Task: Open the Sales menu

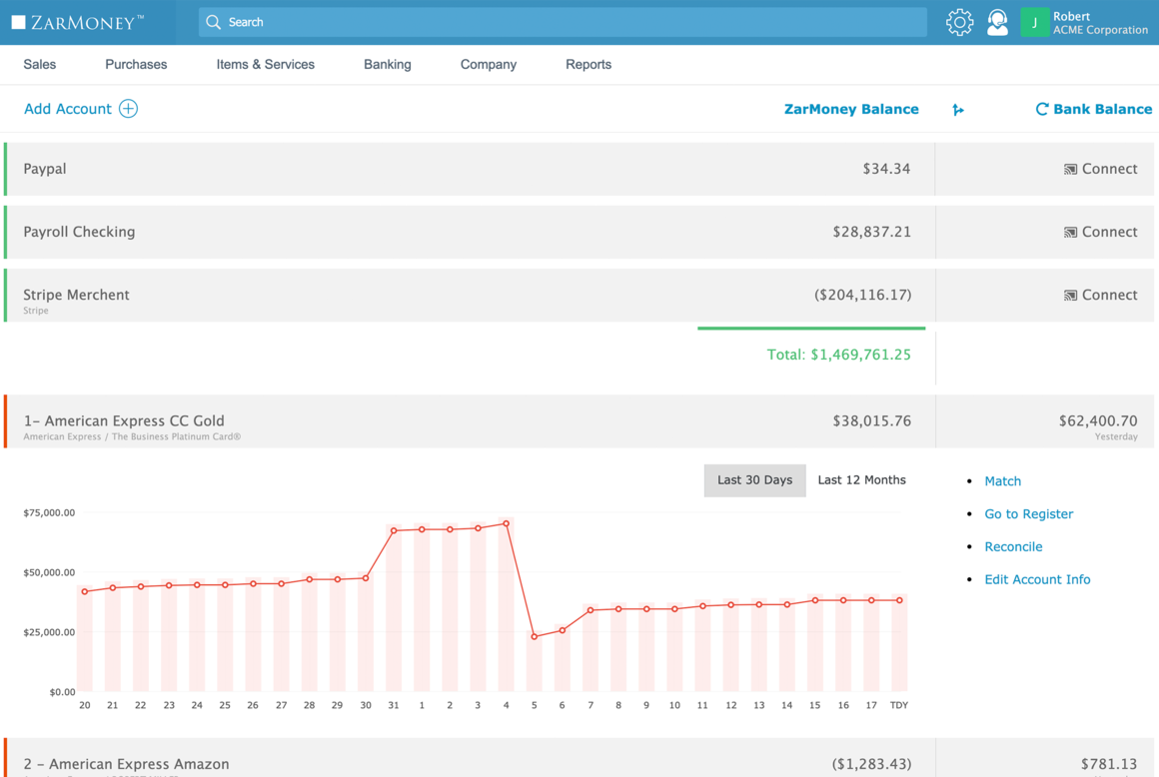Action: tap(40, 64)
